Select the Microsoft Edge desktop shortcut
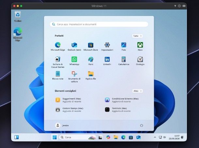199x148 pixels. (x=18, y=34)
